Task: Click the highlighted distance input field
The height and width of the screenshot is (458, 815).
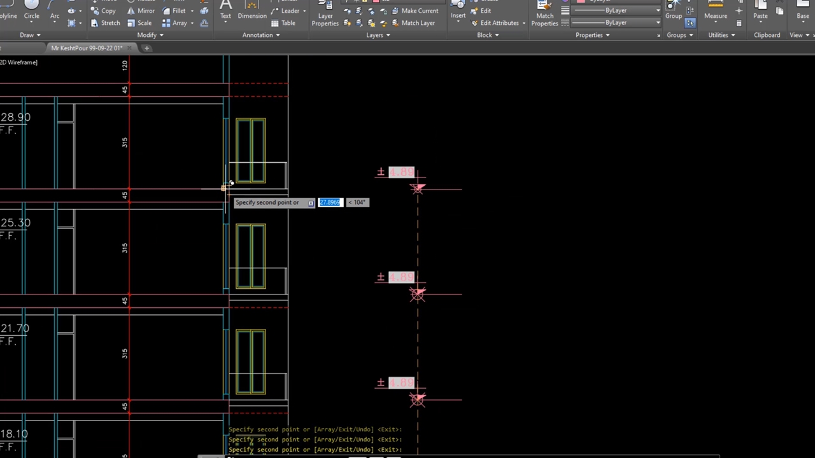Action: tap(330, 202)
